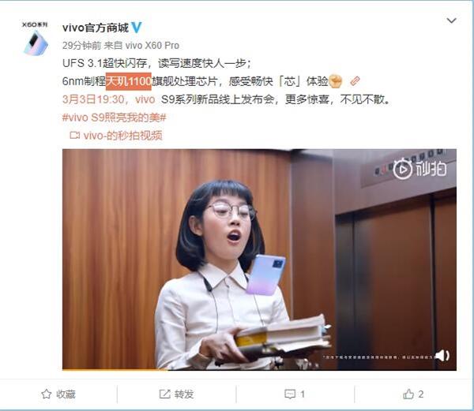Open the post options chevron menu

[451, 21]
